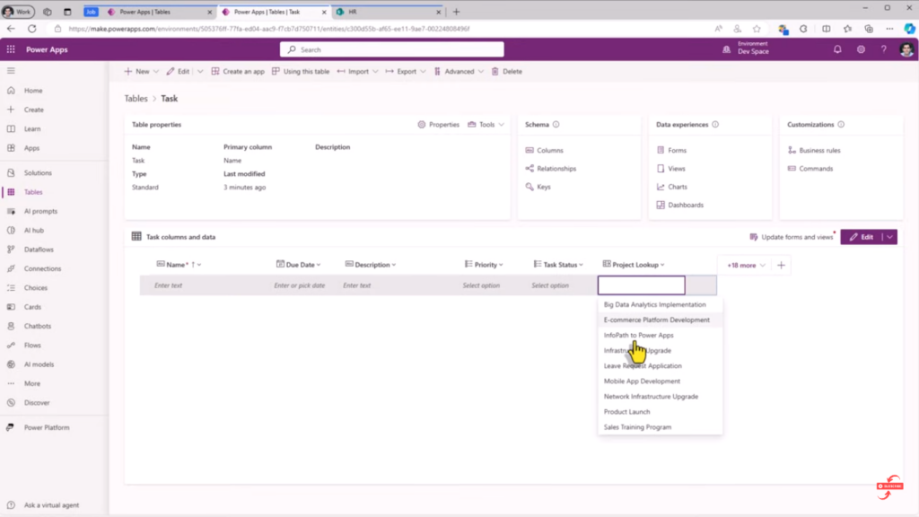Open browser split screen icon
This screenshot has width=919, height=517.
pos(826,29)
